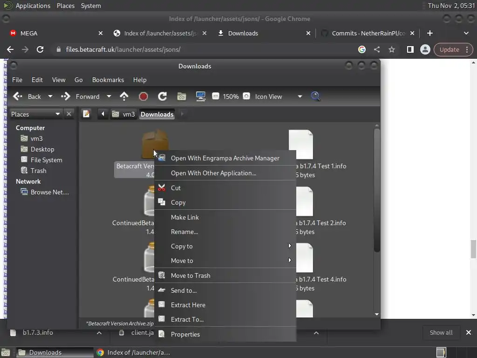The width and height of the screenshot is (477, 358).
Task: Open File System in the sidebar
Action: (46, 160)
